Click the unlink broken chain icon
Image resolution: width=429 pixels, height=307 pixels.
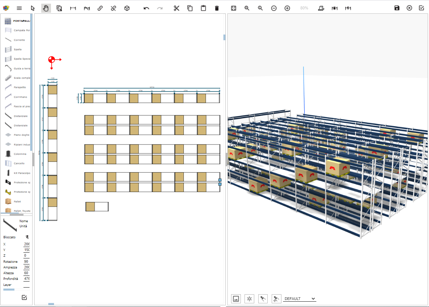pos(113,8)
